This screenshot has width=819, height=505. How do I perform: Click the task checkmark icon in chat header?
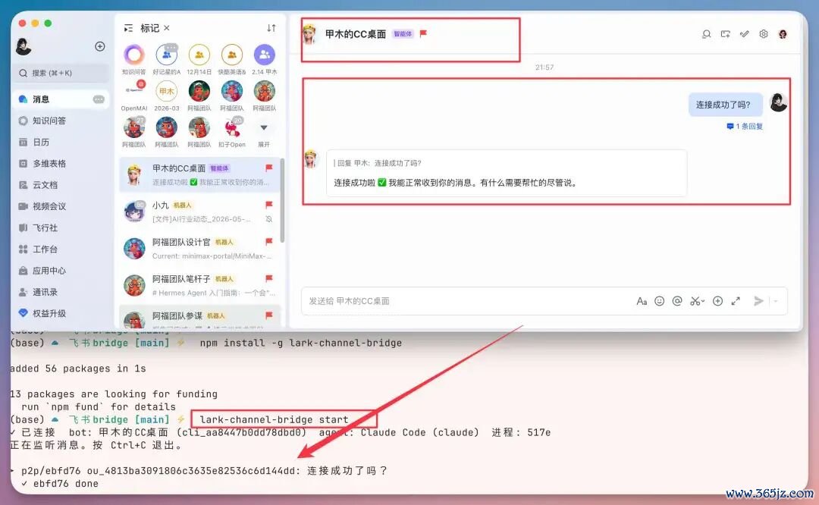tap(745, 34)
